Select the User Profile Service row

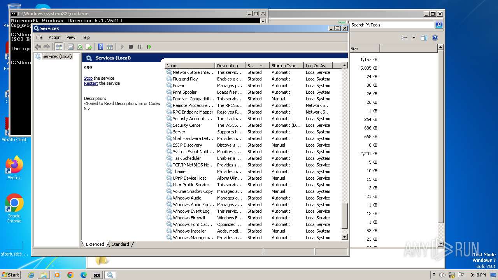pos(253,185)
